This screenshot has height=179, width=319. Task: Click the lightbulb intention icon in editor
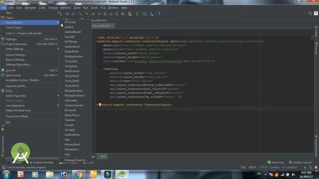[x=100, y=105]
